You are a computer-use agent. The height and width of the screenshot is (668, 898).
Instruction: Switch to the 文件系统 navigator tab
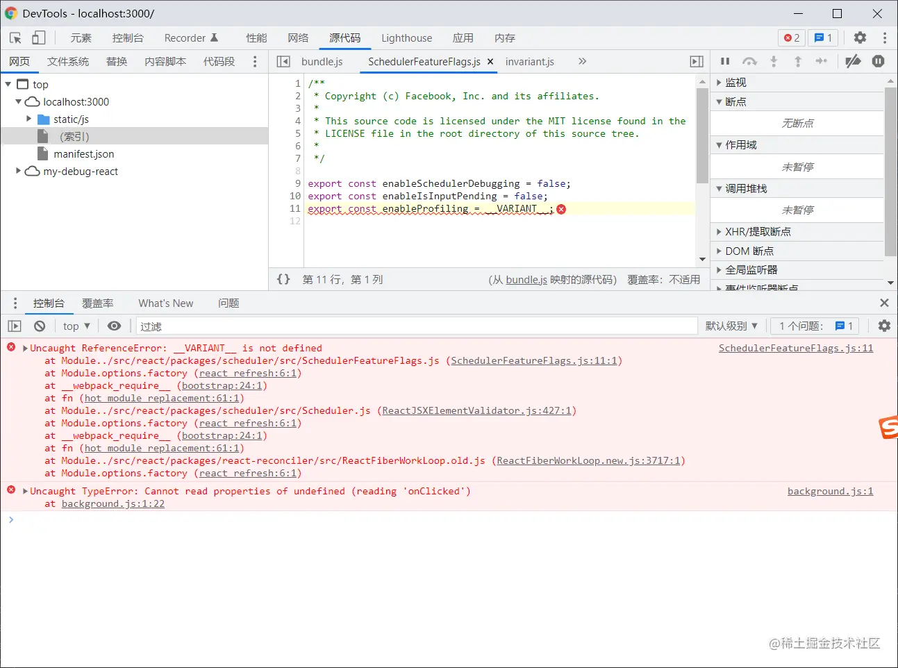68,62
